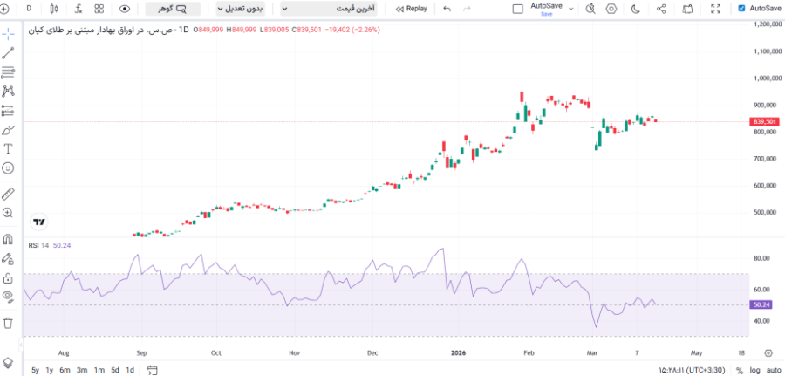The height and width of the screenshot is (376, 785).
Task: Open chart settings hexagon icon
Action: 611,9
